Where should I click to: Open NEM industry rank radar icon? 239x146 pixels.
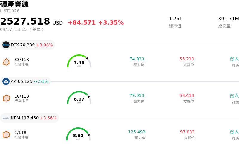[6, 135]
